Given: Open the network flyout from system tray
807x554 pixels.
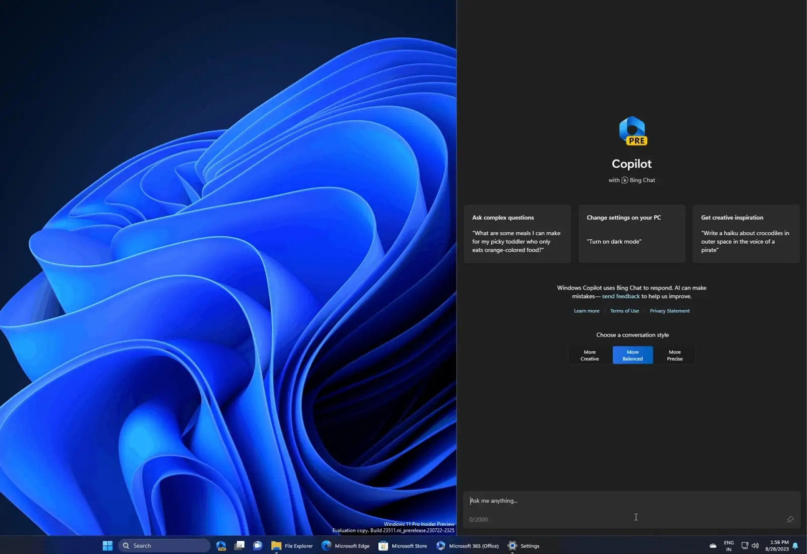Looking at the screenshot, I should pos(745,545).
